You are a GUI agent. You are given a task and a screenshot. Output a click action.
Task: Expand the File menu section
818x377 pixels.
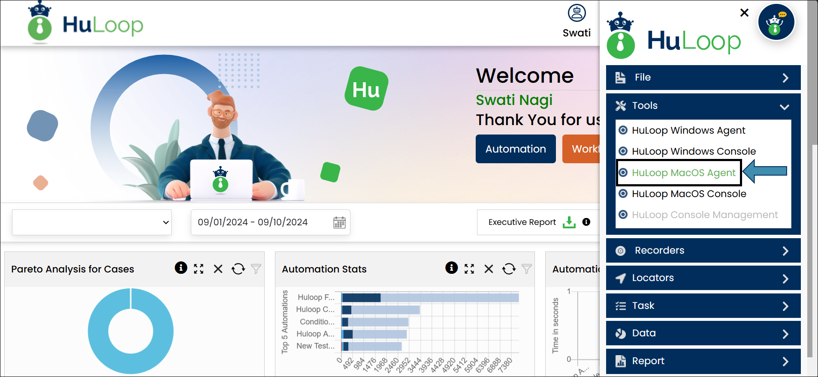(x=703, y=78)
